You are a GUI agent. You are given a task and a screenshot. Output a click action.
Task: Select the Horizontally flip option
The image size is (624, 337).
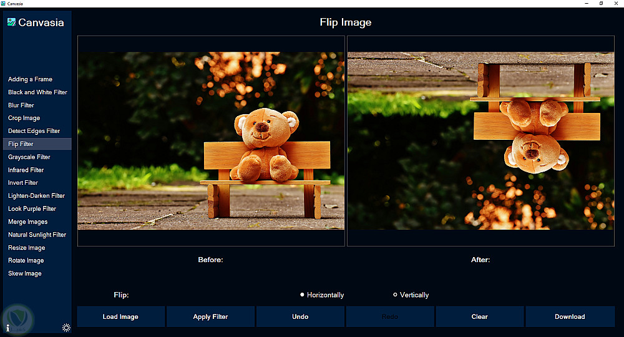click(322, 295)
